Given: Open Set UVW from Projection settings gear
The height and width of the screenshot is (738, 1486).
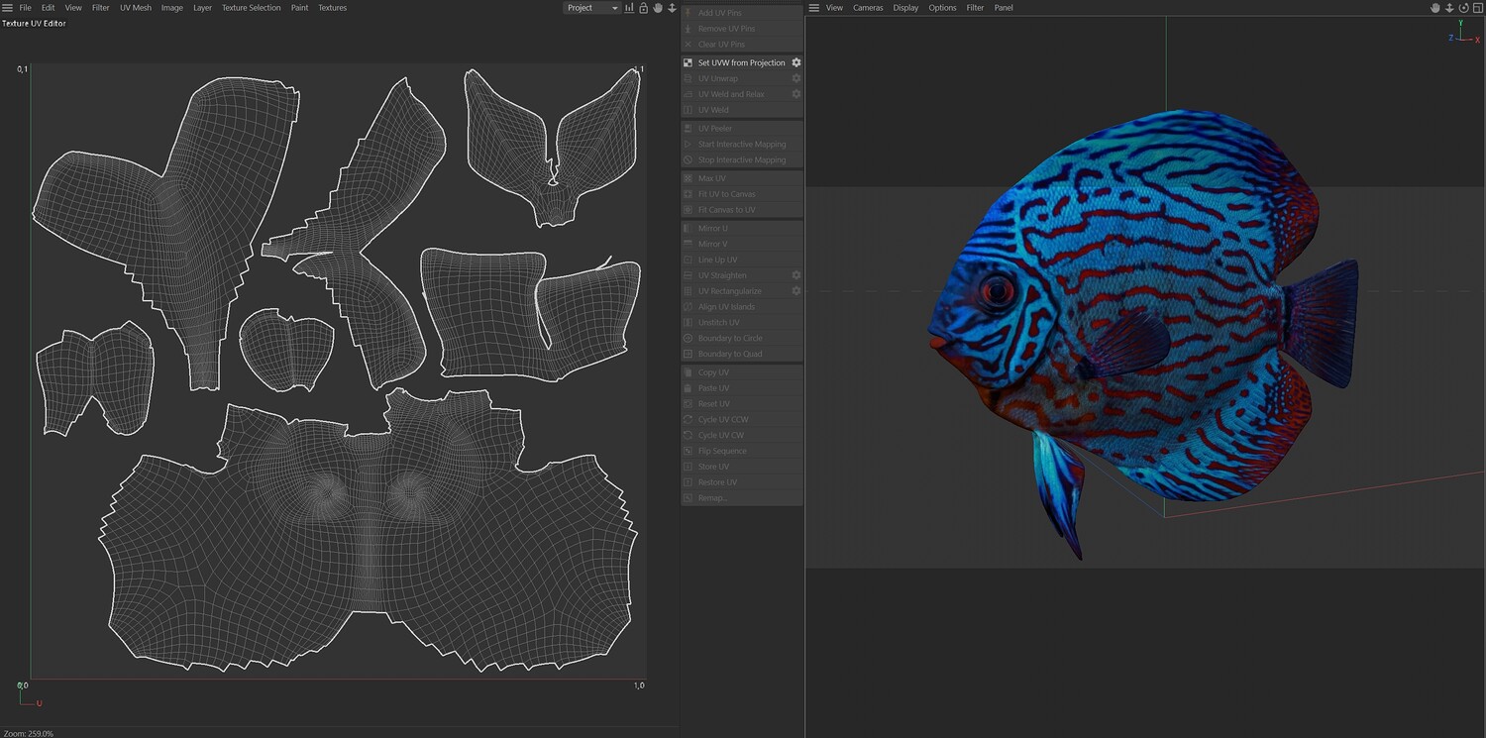Looking at the screenshot, I should (796, 62).
